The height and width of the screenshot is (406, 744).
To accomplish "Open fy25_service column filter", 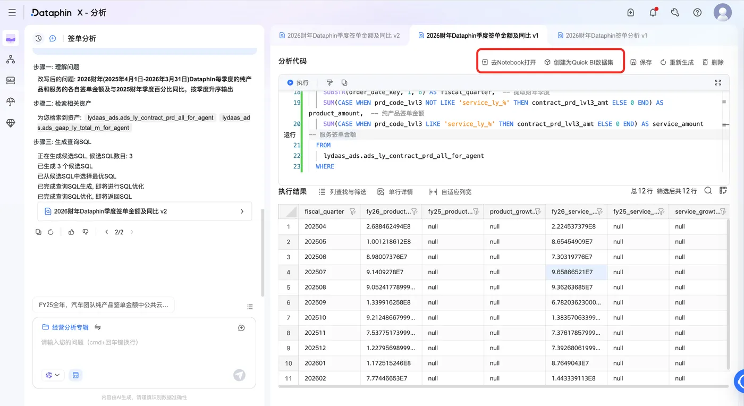I will click(661, 212).
